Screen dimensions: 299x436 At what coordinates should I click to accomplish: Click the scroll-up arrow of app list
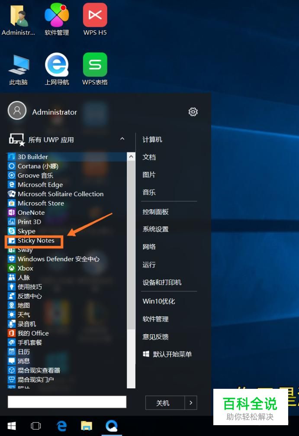coord(131,157)
